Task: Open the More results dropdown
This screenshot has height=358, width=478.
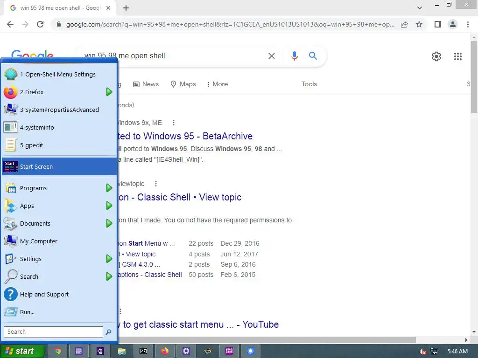Action: (x=218, y=84)
